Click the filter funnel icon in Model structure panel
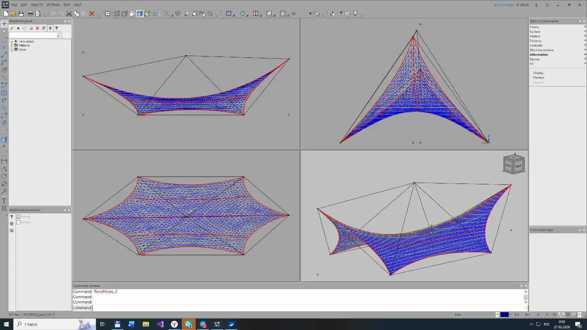 pyautogui.click(x=57, y=28)
